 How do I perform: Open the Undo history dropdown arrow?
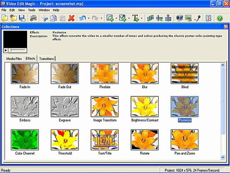pyautogui.click(x=89, y=18)
